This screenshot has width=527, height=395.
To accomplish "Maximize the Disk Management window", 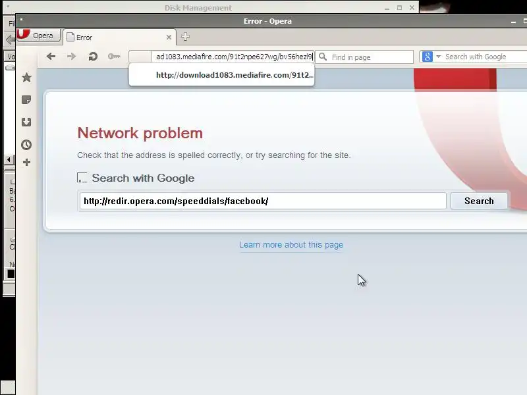I will coord(399,7).
